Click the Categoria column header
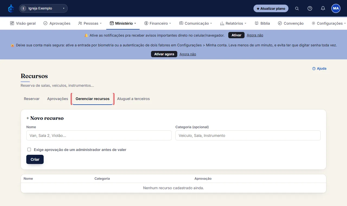 pyautogui.click(x=102, y=179)
